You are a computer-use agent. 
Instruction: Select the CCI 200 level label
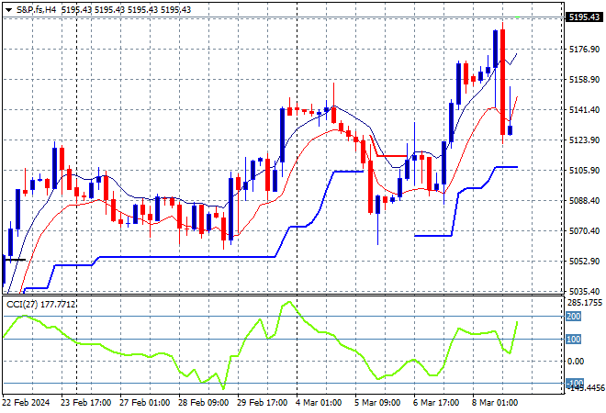pos(573,317)
